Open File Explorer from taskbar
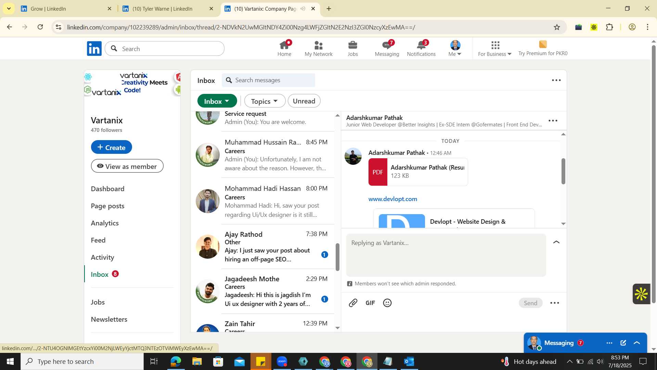The height and width of the screenshot is (370, 657). (197, 361)
